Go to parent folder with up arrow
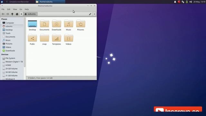Image resolution: width=206 pixels, height=116 pixels. coord(12,14)
